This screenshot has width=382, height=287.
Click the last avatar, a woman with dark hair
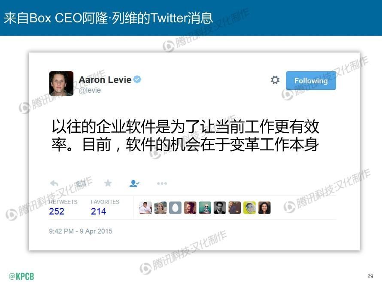pos(264,208)
